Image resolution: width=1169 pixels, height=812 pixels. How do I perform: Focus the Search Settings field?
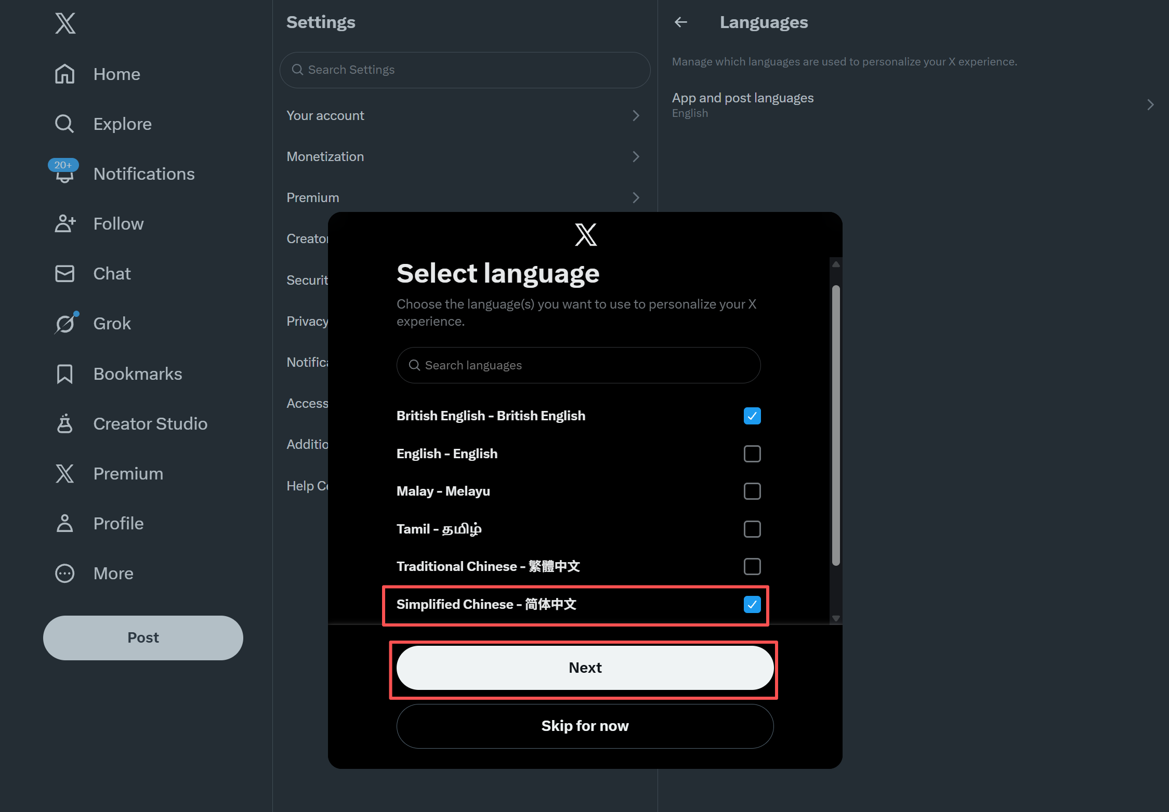point(465,70)
